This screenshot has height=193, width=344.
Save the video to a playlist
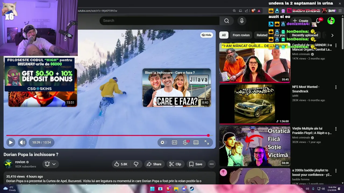pyautogui.click(x=196, y=164)
